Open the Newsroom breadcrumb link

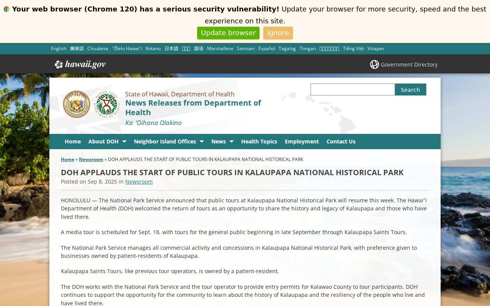pos(91,160)
